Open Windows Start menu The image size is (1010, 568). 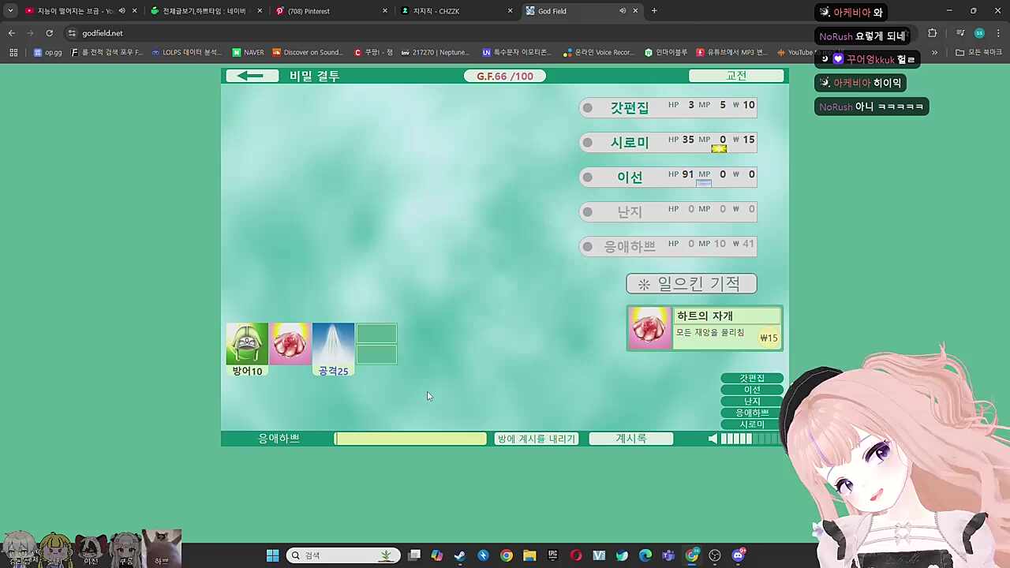pyautogui.click(x=272, y=555)
